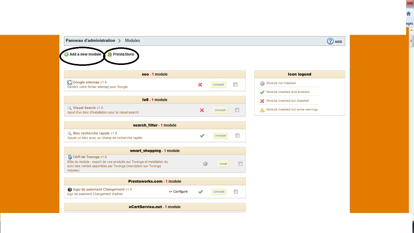This screenshot has width=414, height=233.
Task: Click Module installed but some warnings text
Action: [292, 110]
